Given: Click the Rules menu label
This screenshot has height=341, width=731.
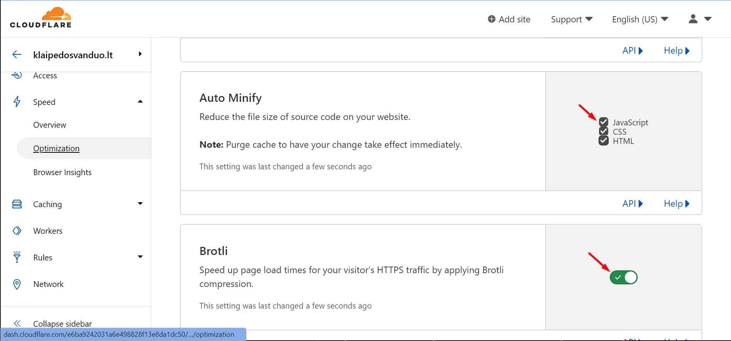Looking at the screenshot, I should pos(43,258).
